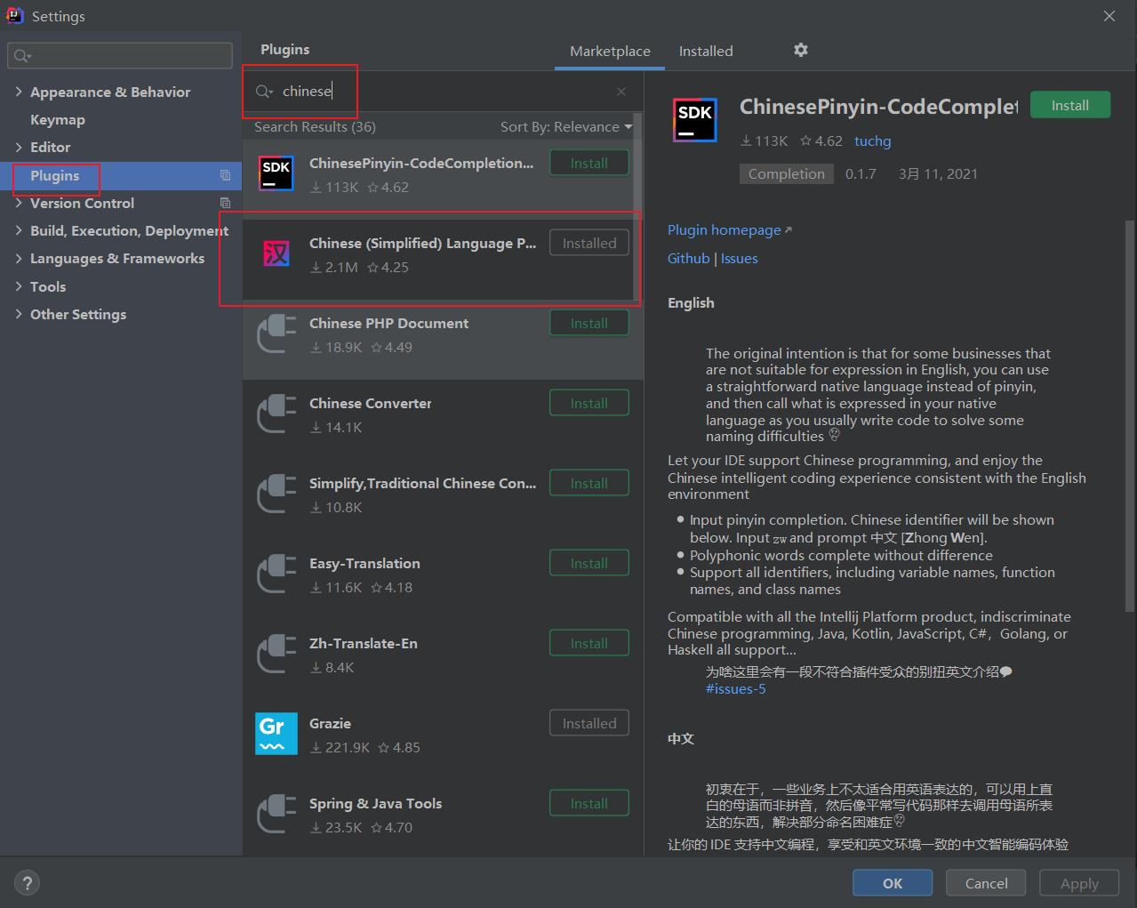Click the Easy-Translation plug icon
1137x908 pixels.
(276, 574)
